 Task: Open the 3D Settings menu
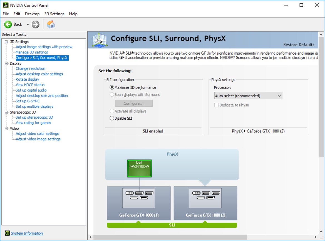(x=54, y=14)
